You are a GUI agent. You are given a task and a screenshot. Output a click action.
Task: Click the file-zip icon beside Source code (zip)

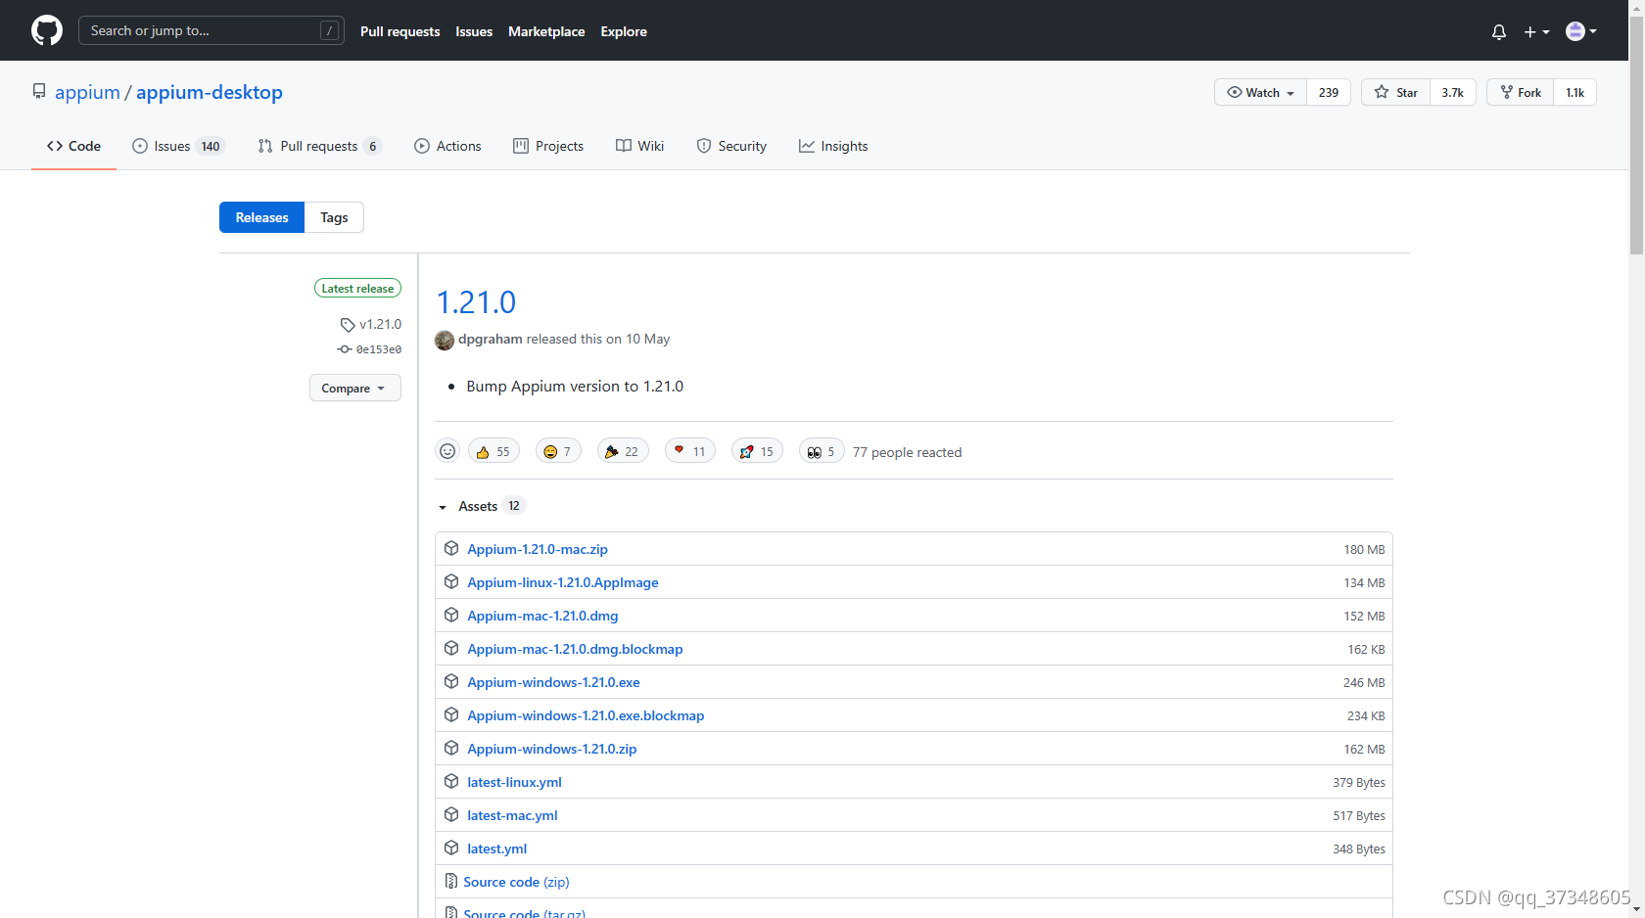450,881
